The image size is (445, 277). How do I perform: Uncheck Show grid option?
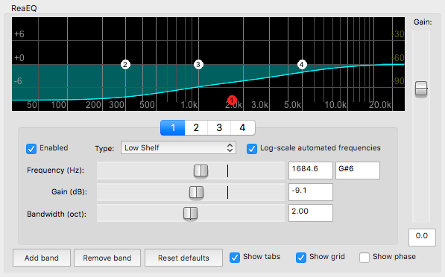pos(301,258)
